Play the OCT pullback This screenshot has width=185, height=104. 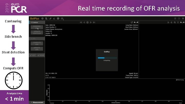coord(87,22)
